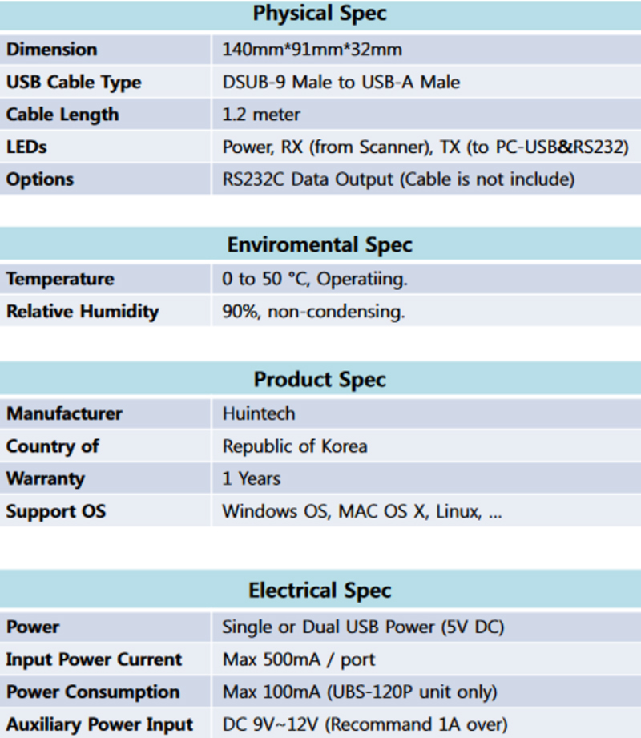Viewport: 641px width, 738px height.
Task: Click the Windows OS, MAC OS X, Linux value
Action: pyautogui.click(x=362, y=511)
